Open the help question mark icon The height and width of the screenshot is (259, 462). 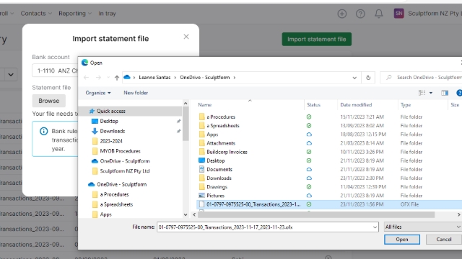click(x=360, y=14)
